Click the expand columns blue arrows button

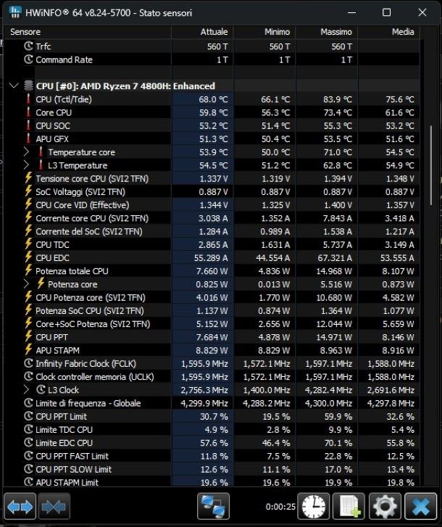[20, 507]
